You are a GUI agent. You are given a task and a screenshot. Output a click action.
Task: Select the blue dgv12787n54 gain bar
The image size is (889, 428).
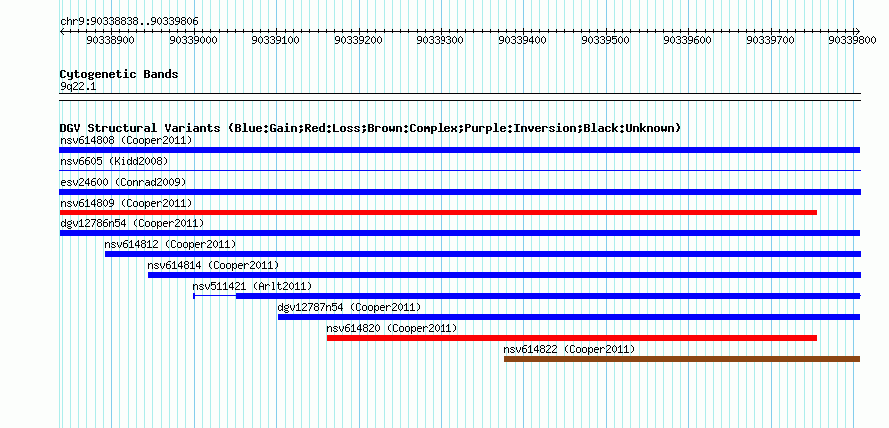(568, 317)
